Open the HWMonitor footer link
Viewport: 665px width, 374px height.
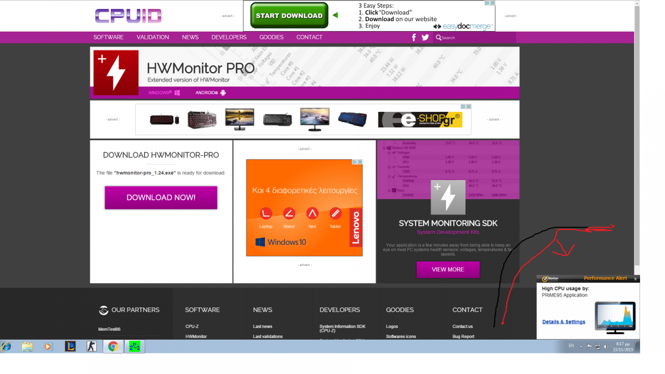coord(196,336)
